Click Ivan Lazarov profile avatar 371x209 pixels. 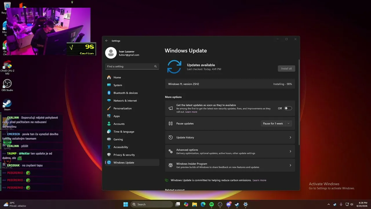point(111,53)
